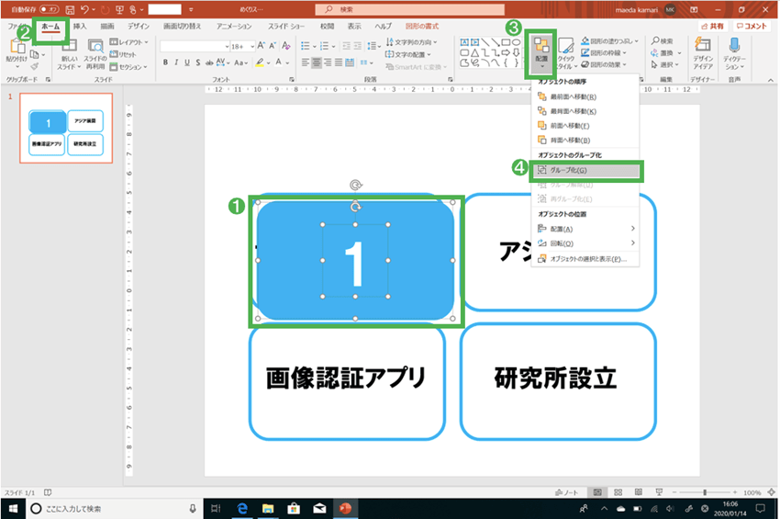The width and height of the screenshot is (780, 519).
Task: Click the 共有 share button
Action: 712,26
